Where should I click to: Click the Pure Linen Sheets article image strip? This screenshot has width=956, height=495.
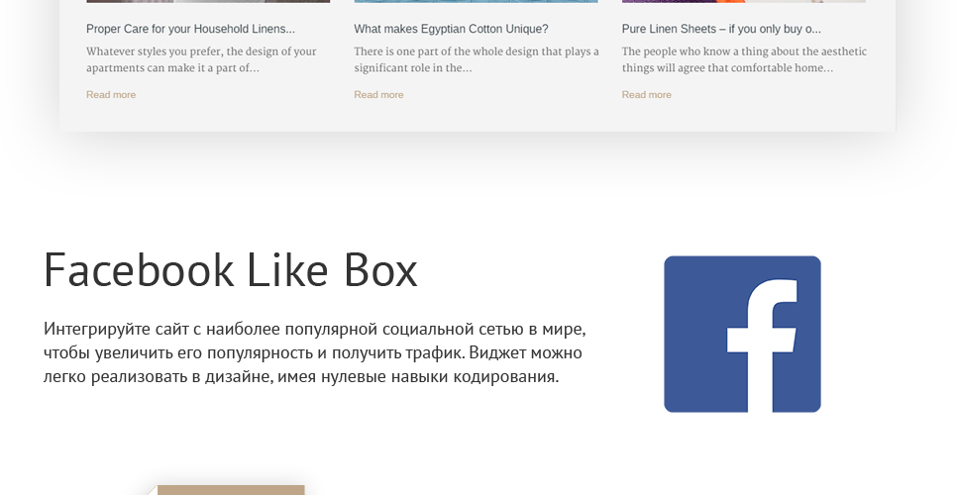(x=743, y=1)
